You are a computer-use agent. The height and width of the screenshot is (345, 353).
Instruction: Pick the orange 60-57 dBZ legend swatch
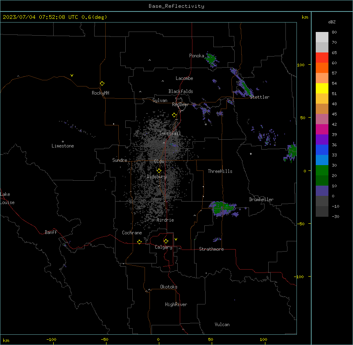point(322,68)
